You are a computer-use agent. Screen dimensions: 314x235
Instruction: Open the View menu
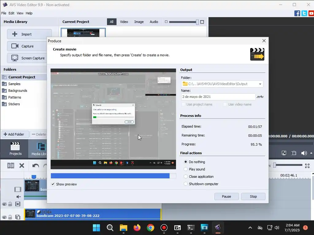coord(20,13)
